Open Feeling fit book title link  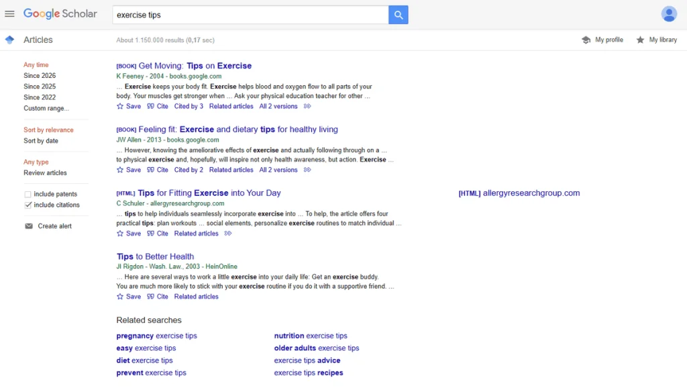click(238, 130)
